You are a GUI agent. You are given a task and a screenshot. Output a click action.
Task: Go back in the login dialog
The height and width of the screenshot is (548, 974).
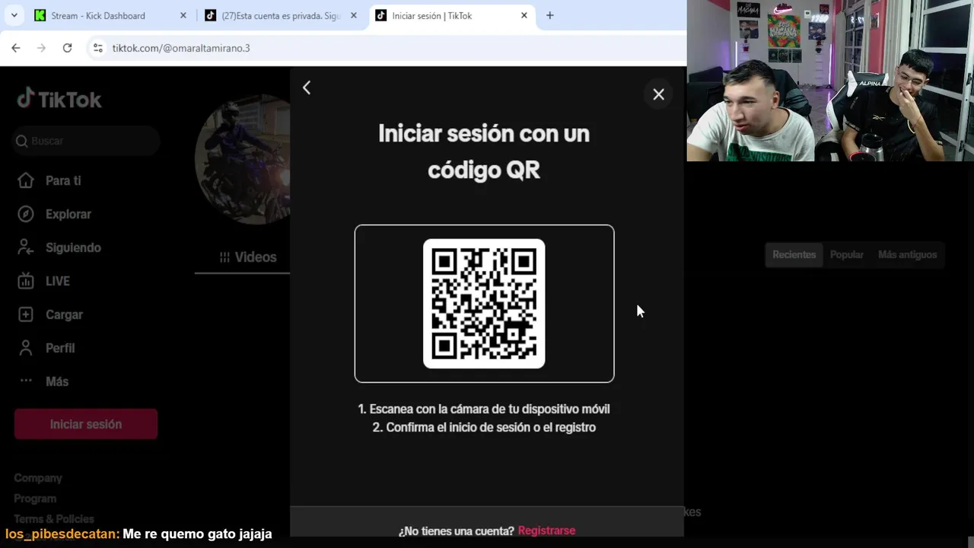click(x=307, y=88)
